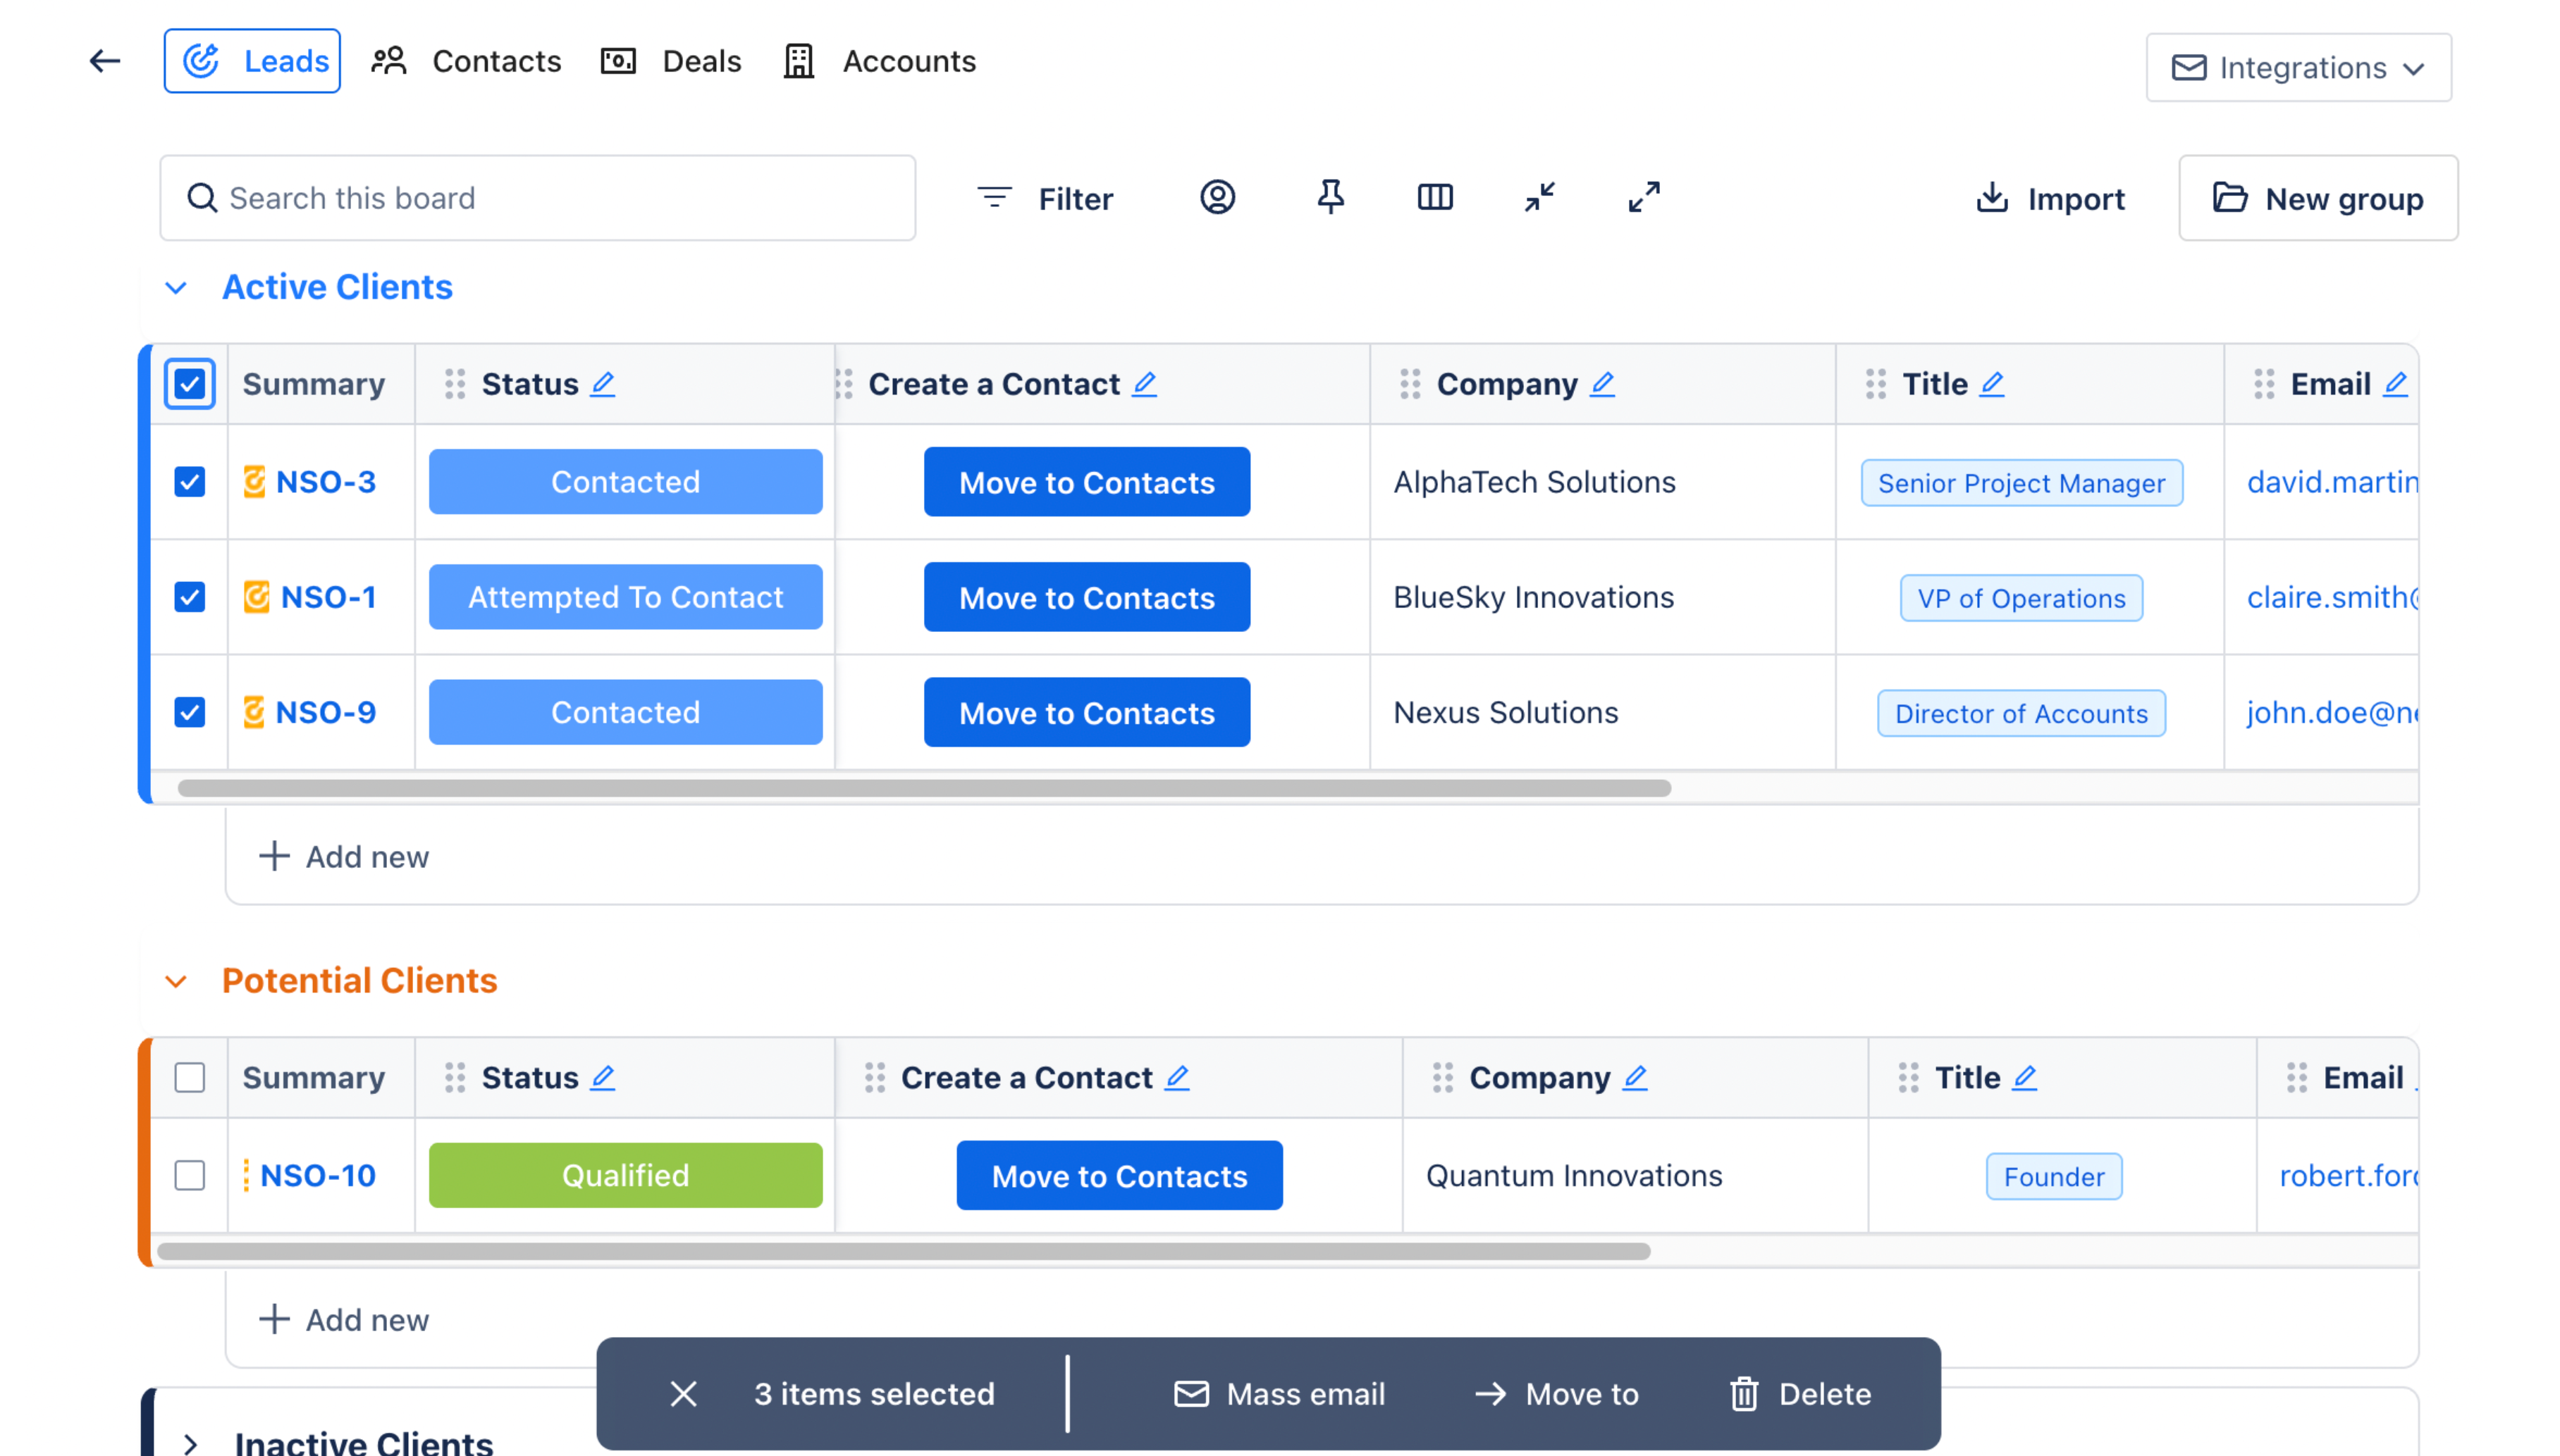Uncheck the NSO-3 row checkbox
The width and height of the screenshot is (2560, 1456).
click(x=189, y=481)
